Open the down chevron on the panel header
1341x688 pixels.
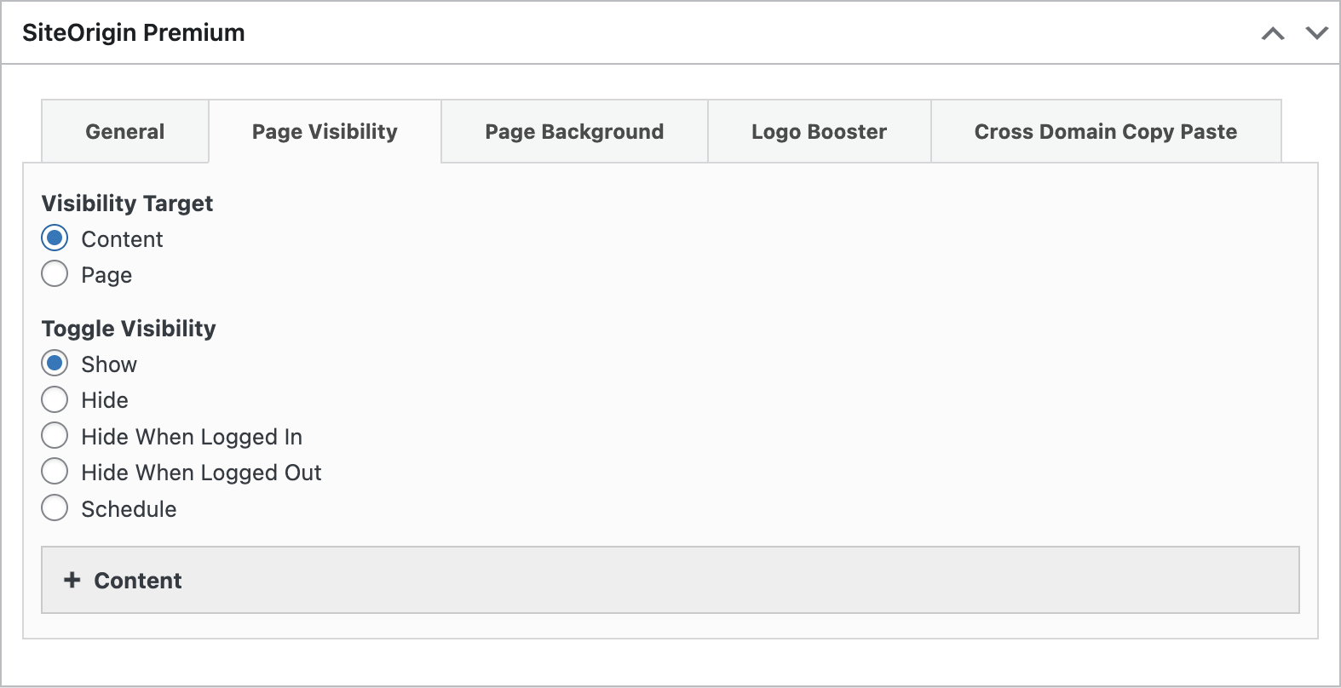(x=1316, y=34)
